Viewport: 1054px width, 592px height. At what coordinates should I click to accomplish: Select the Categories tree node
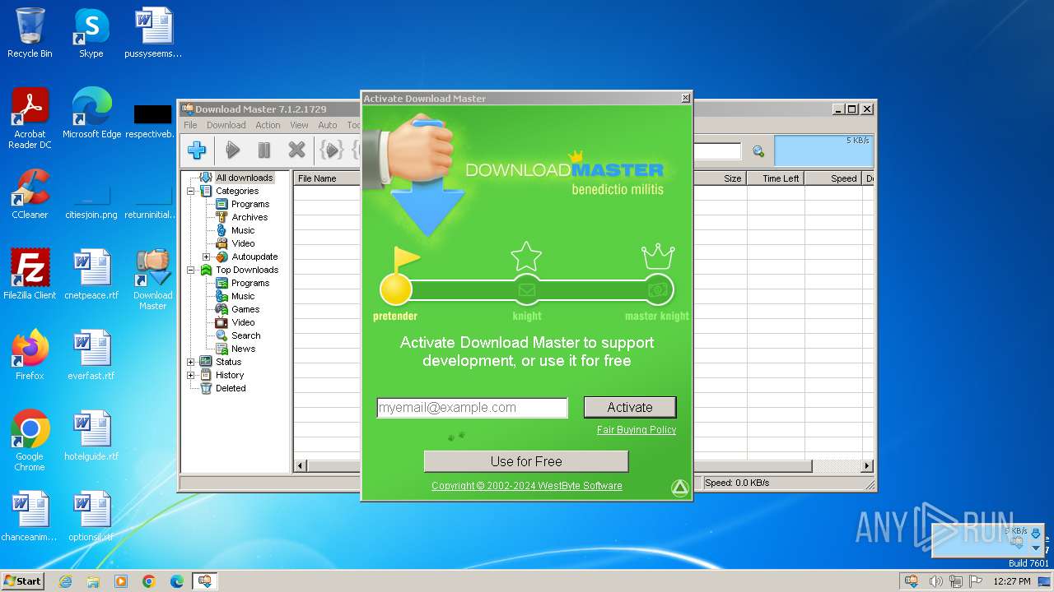(x=237, y=191)
